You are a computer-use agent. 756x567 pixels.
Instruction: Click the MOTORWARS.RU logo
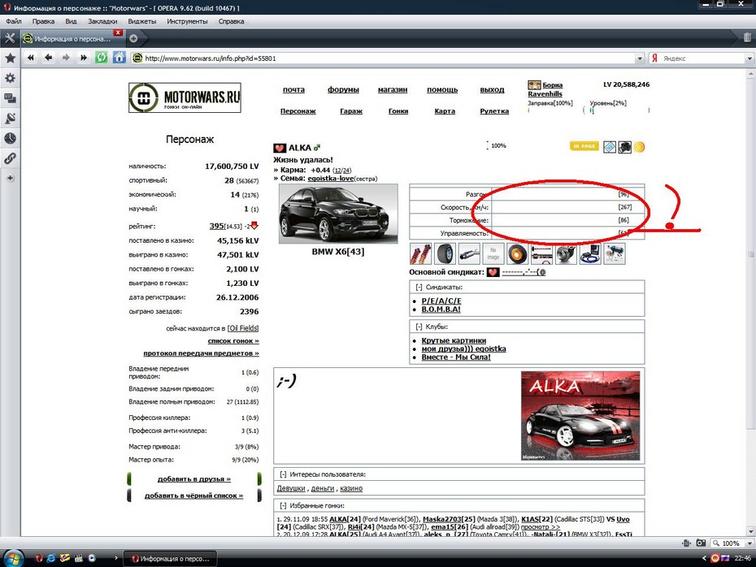pos(185,97)
